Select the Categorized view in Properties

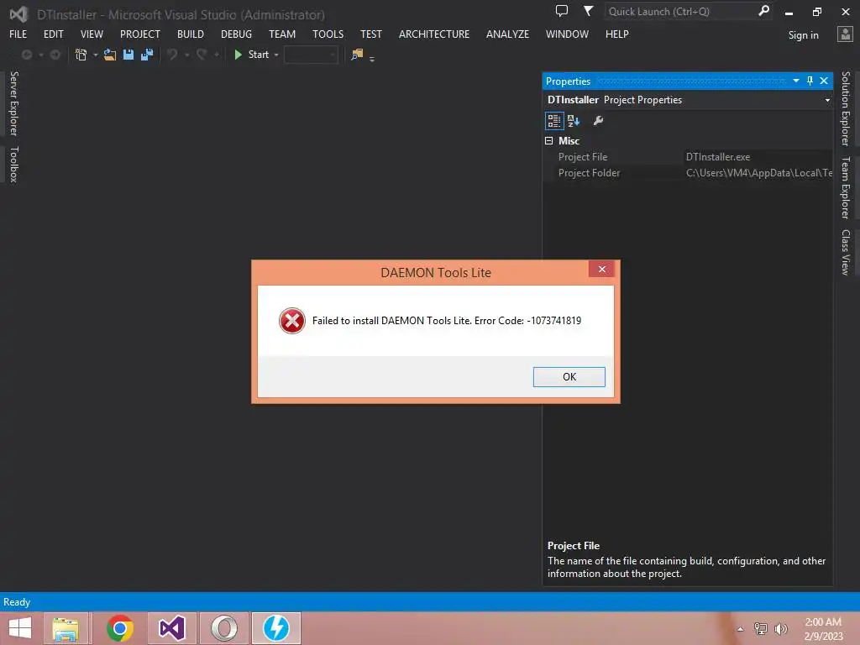click(x=554, y=121)
